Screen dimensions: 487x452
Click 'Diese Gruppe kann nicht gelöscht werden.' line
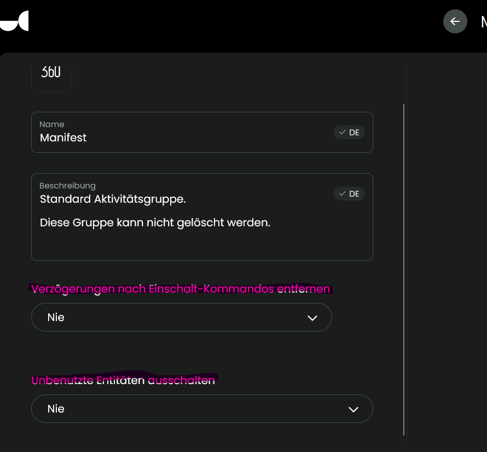pyautogui.click(x=155, y=223)
